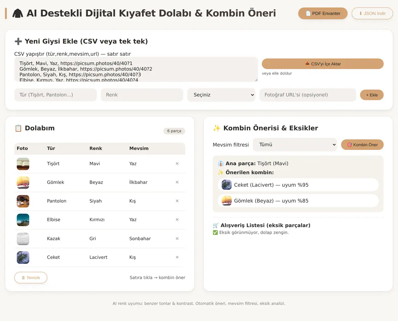This screenshot has width=398, height=321.
Task: Export the PDF Envanter
Action: pos(323,13)
